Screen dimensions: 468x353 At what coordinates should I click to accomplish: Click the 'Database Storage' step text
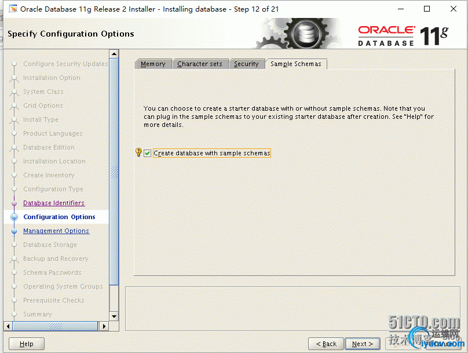coord(50,245)
